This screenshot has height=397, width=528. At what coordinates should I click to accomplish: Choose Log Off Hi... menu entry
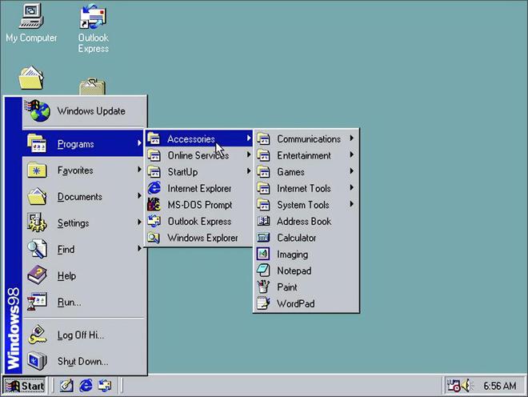83,335
